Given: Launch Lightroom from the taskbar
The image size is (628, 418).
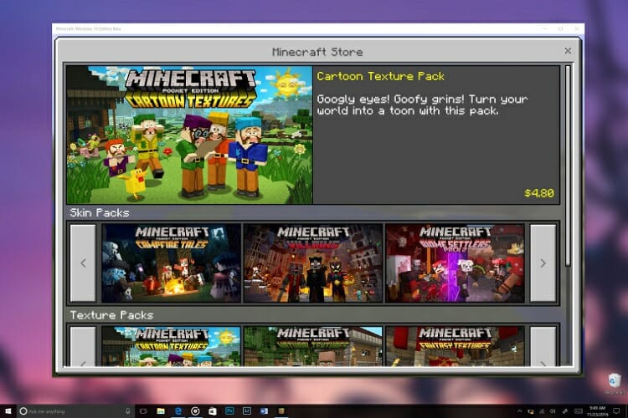Looking at the screenshot, I should (x=247, y=410).
